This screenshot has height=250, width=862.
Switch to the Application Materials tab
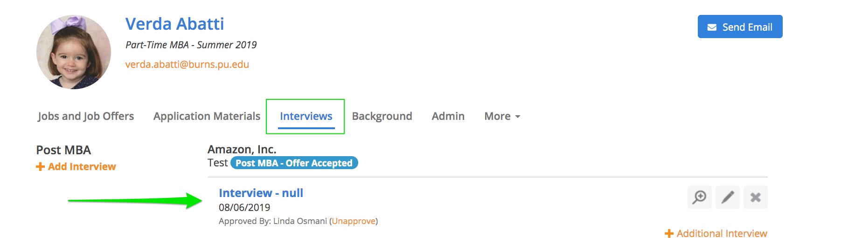click(x=207, y=116)
